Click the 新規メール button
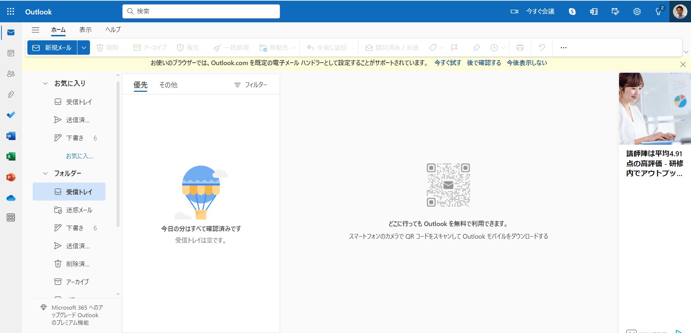 click(x=53, y=48)
